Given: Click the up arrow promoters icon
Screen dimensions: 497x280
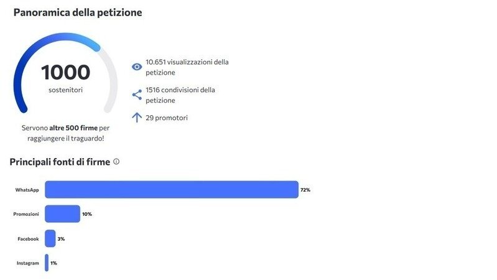Looking at the screenshot, I should 137,118.
